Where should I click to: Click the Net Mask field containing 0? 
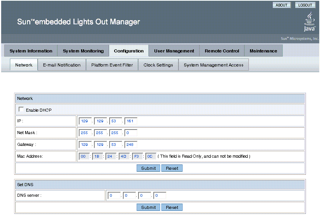pyautogui.click(x=131, y=133)
